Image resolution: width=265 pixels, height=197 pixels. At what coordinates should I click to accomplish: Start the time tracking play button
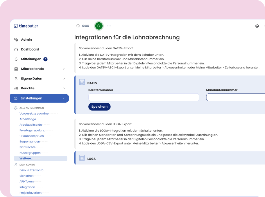99,26
